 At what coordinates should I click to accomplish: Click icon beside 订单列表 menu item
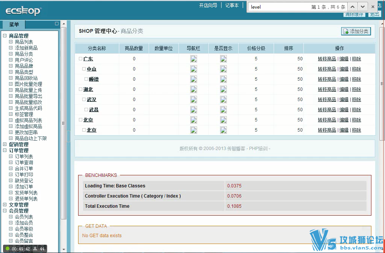point(11,156)
